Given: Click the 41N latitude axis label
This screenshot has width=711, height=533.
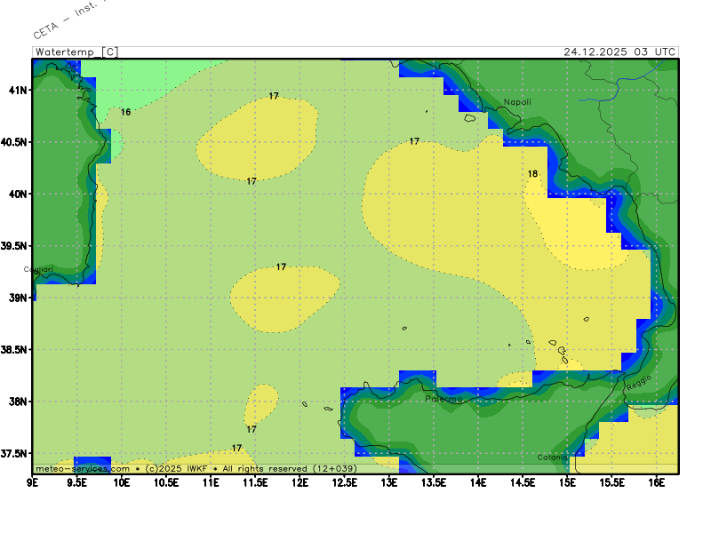Looking at the screenshot, I should coord(19,91).
